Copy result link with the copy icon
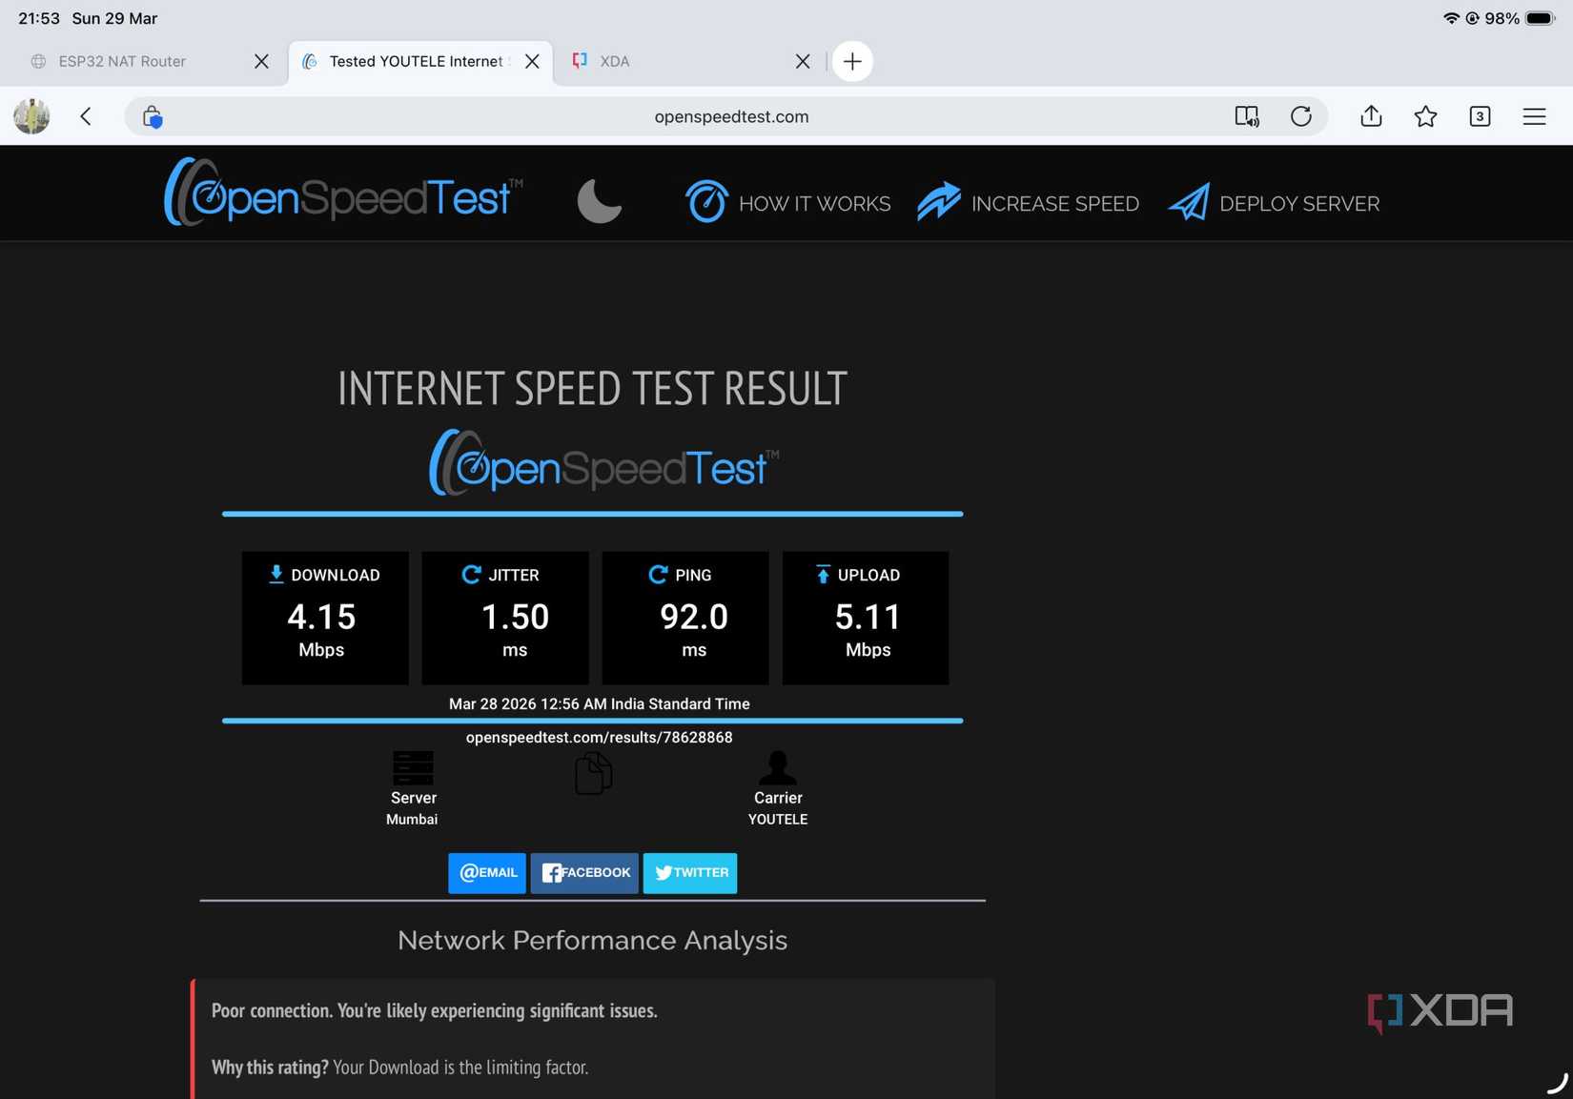 [593, 773]
